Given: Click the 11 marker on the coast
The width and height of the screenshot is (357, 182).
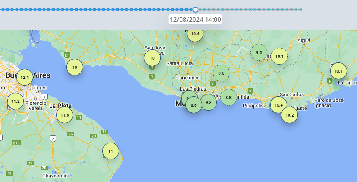Looking at the screenshot, I should [111, 151].
